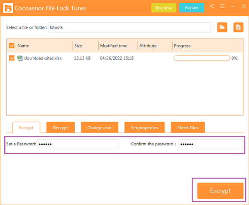249x205 pixels.
Task: Sort by the Name column header
Action: [x=23, y=46]
